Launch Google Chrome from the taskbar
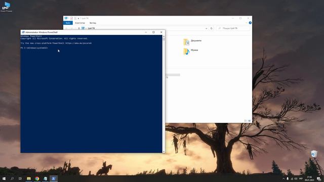This screenshot has height=182, width=324. point(37,178)
